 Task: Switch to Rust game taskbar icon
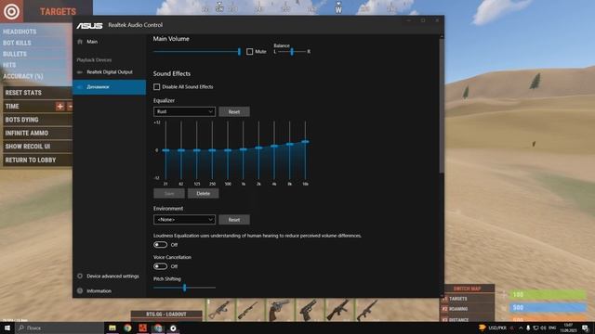(x=142, y=328)
